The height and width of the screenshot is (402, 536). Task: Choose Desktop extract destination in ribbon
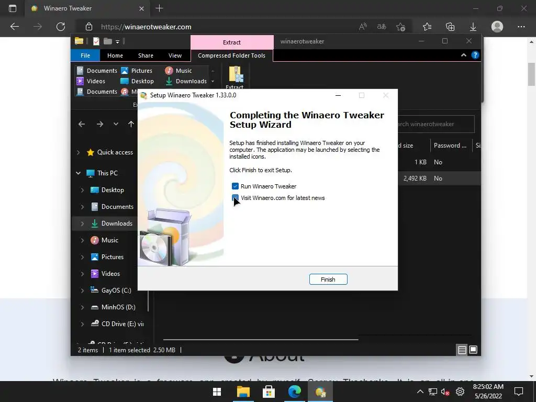[138, 81]
